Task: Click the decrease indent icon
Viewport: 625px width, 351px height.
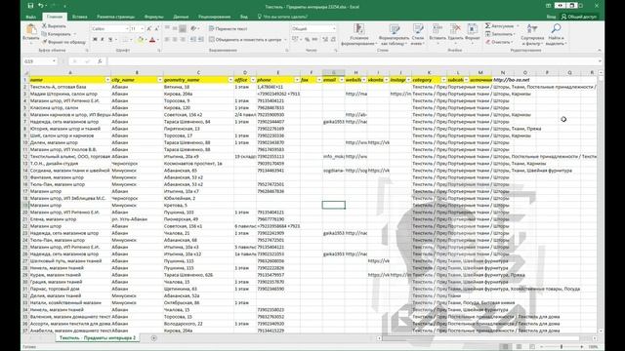Action: (193, 39)
